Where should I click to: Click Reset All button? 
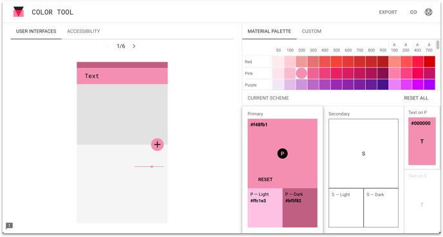coord(416,98)
